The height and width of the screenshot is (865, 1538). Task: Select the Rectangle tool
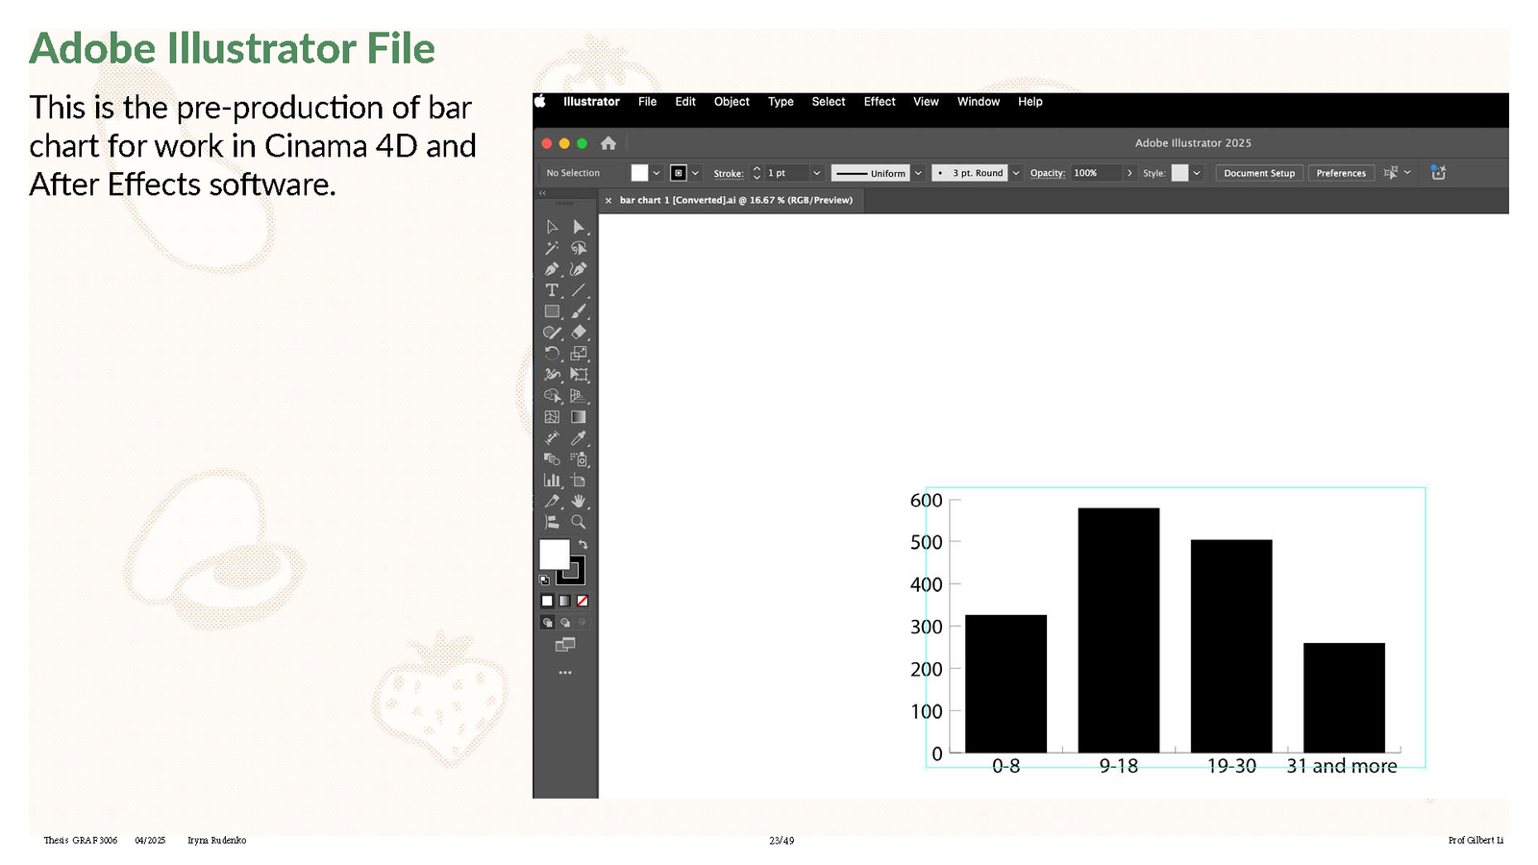pyautogui.click(x=552, y=311)
